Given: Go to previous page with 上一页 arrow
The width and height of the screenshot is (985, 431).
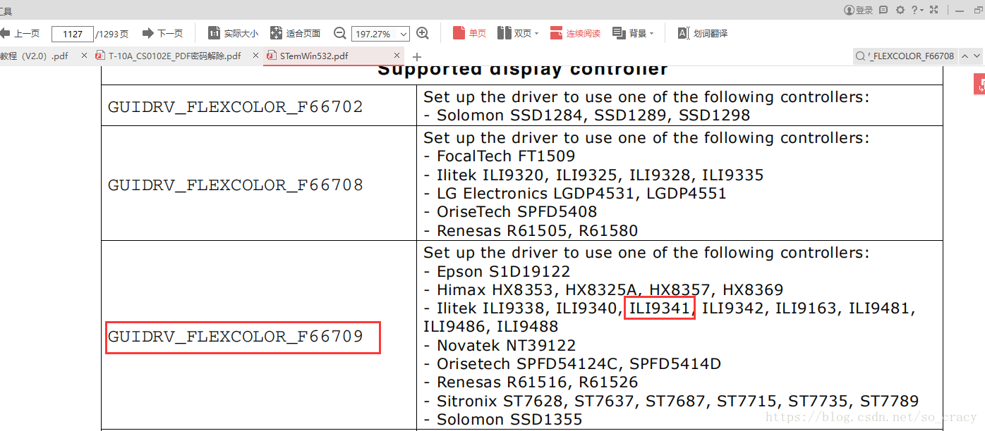Looking at the screenshot, I should (20, 33).
